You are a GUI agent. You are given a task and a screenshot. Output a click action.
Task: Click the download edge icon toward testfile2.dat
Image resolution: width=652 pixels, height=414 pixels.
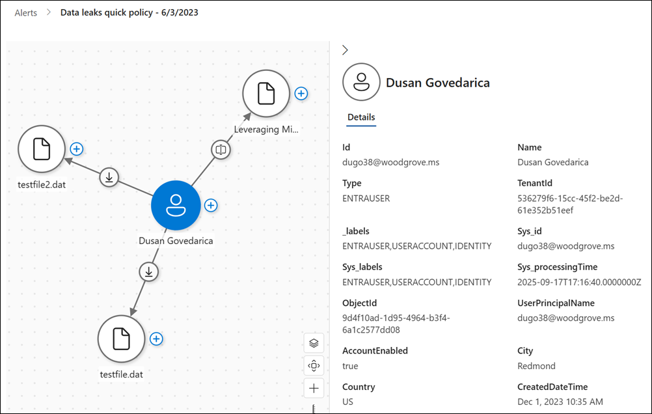(109, 177)
